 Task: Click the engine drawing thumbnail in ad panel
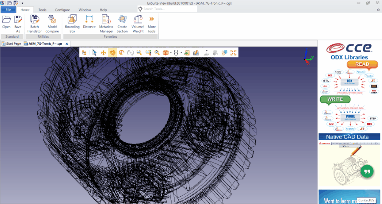pyautogui.click(x=349, y=164)
